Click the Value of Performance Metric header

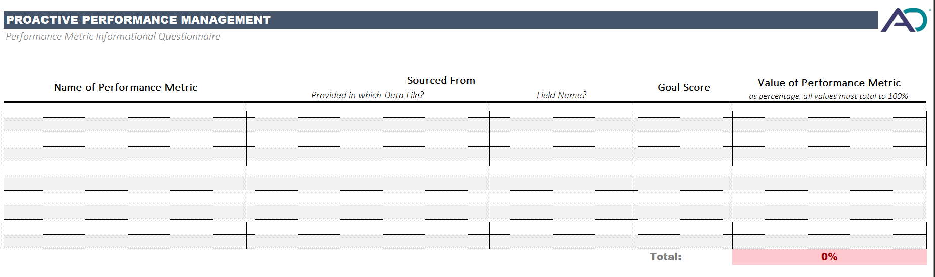pyautogui.click(x=829, y=83)
